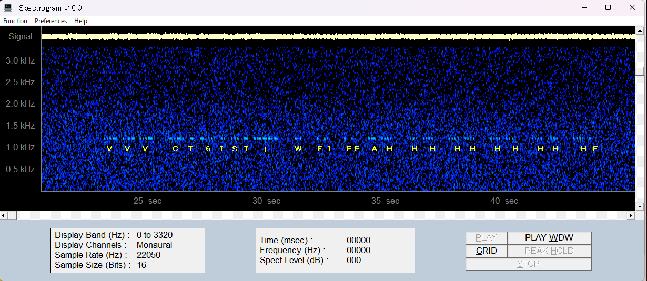
Task: Click the Spect Level (dB) value 000
Action: coord(353,261)
